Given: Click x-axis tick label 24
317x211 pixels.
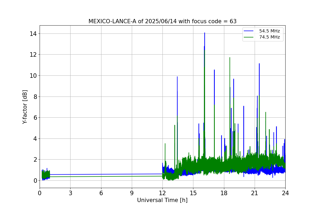Looking at the screenshot, I should [285, 193].
